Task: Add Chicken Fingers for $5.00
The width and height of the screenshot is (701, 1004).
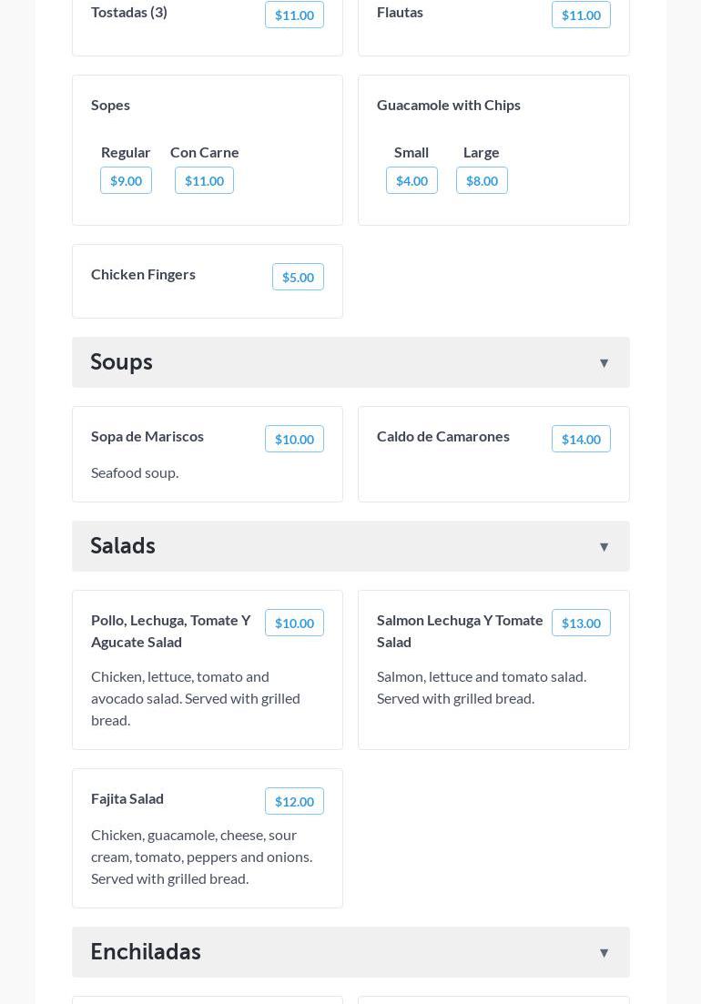Action: [x=298, y=278]
